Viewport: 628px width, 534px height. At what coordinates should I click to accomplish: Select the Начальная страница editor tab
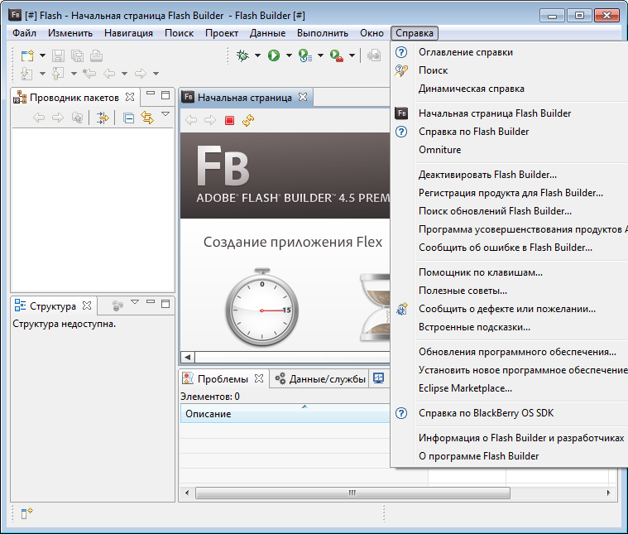[245, 98]
